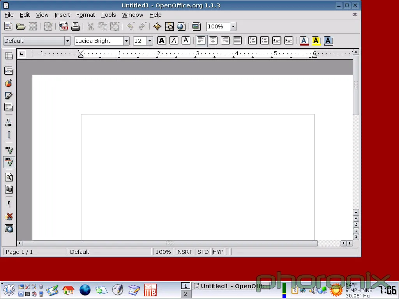
Task: Click the Insert table icon in side toolbar
Action: (9, 56)
